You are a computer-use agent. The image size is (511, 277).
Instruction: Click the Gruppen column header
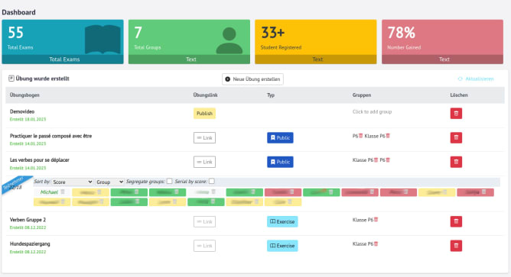pos(361,95)
